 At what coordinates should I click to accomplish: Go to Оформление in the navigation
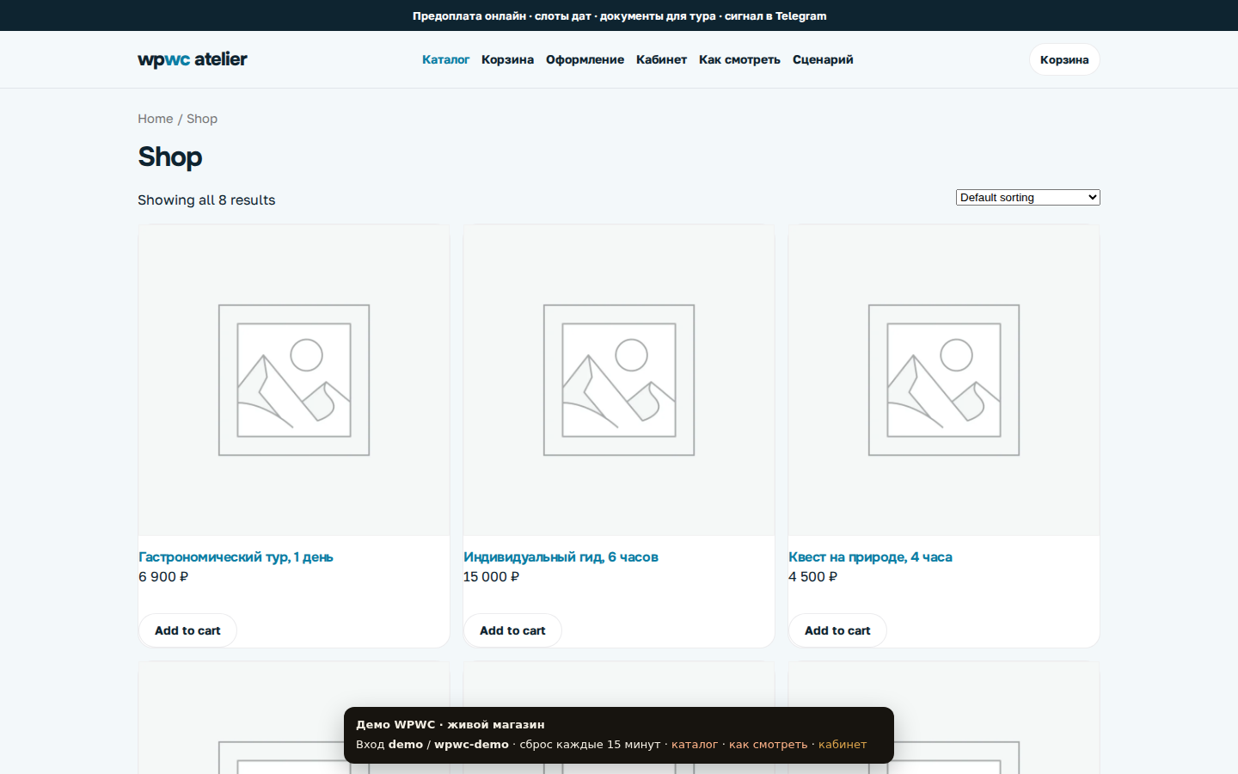pyautogui.click(x=585, y=59)
